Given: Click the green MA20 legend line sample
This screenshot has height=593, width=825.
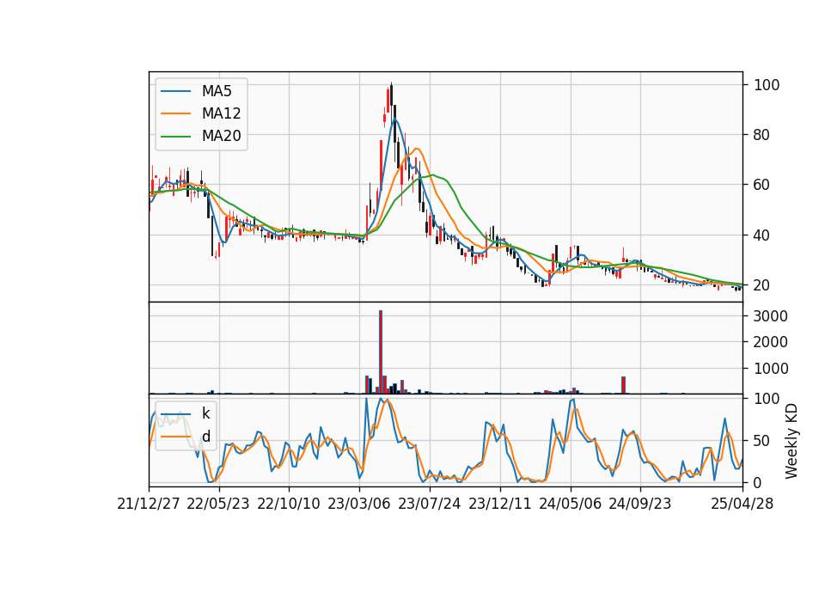Looking at the screenshot, I should [x=175, y=136].
